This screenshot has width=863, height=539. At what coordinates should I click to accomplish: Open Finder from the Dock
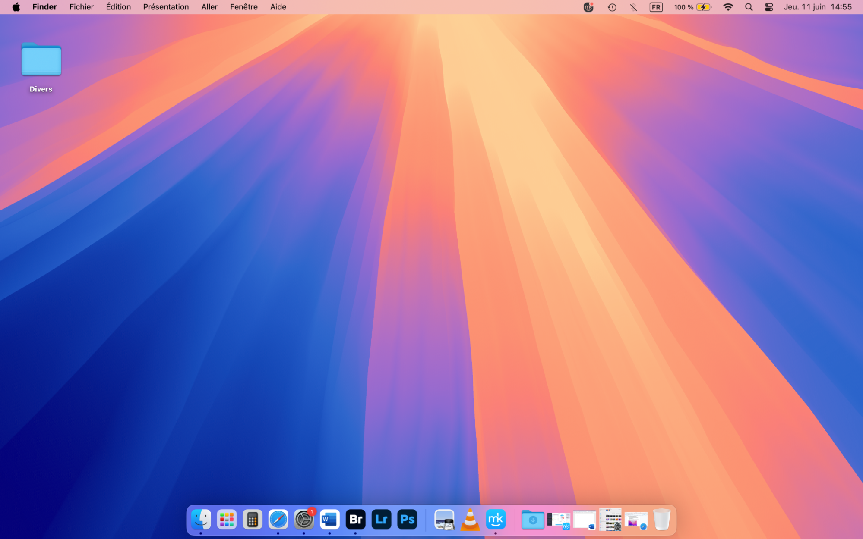coord(201,520)
